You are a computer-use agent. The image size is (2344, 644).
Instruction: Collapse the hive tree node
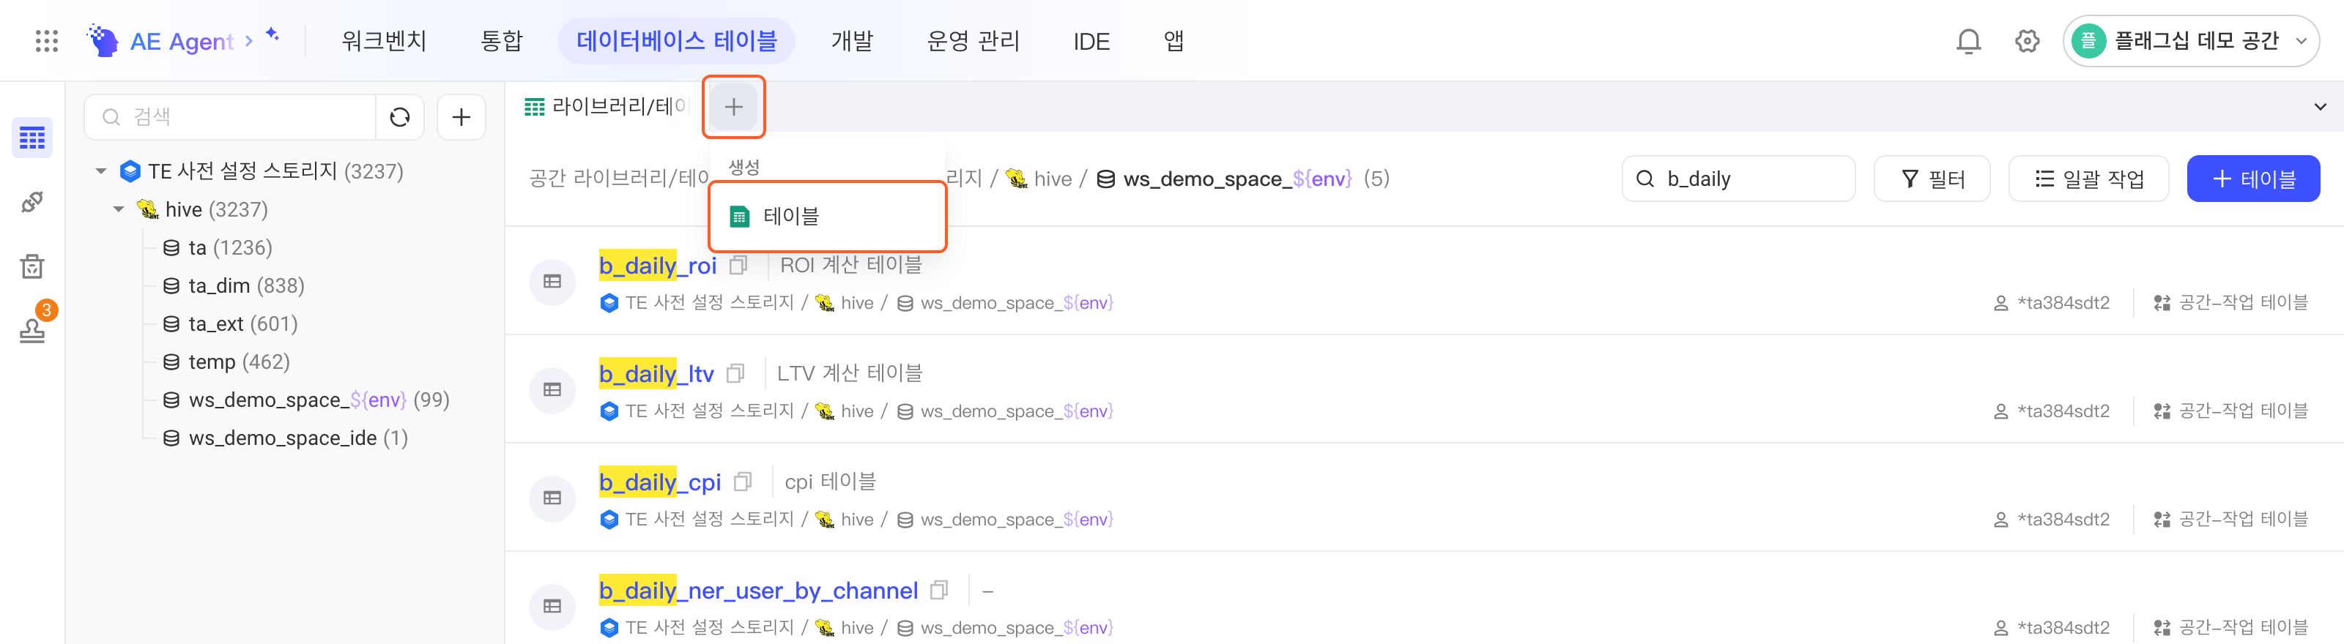click(x=118, y=209)
